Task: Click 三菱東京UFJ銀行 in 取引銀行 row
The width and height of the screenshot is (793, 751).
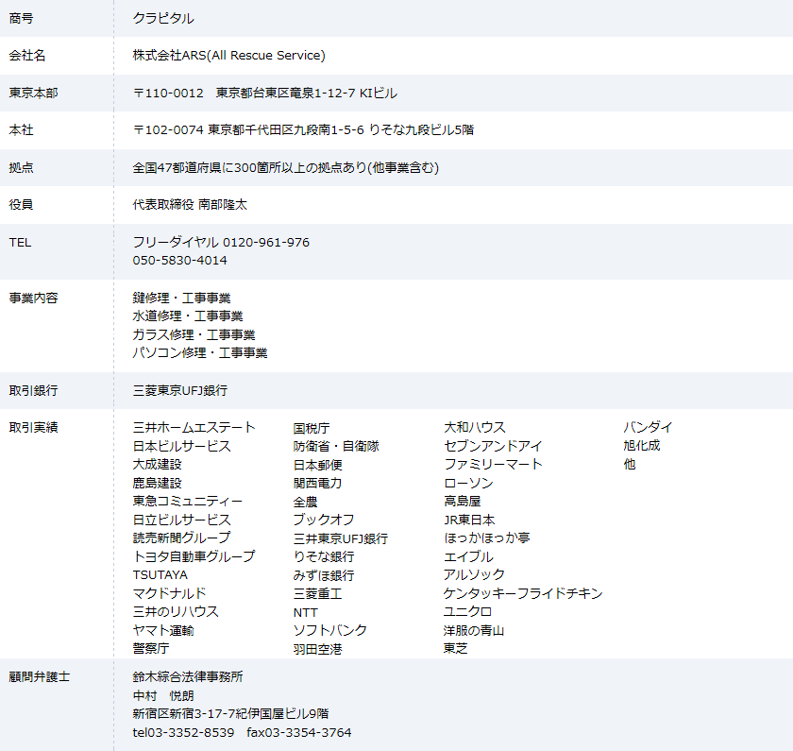Action: coord(180,391)
